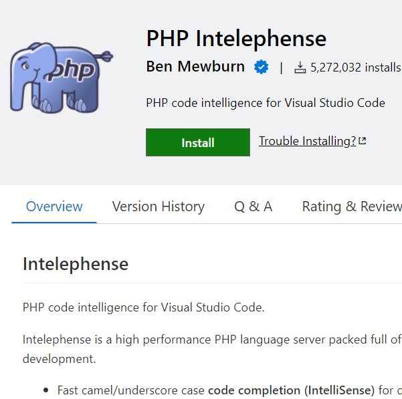
Task: Switch to the Version History tab
Action: (158, 207)
